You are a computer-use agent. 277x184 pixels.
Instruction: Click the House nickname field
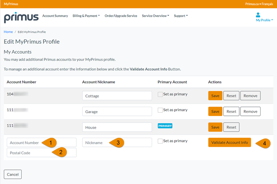pos(117,127)
